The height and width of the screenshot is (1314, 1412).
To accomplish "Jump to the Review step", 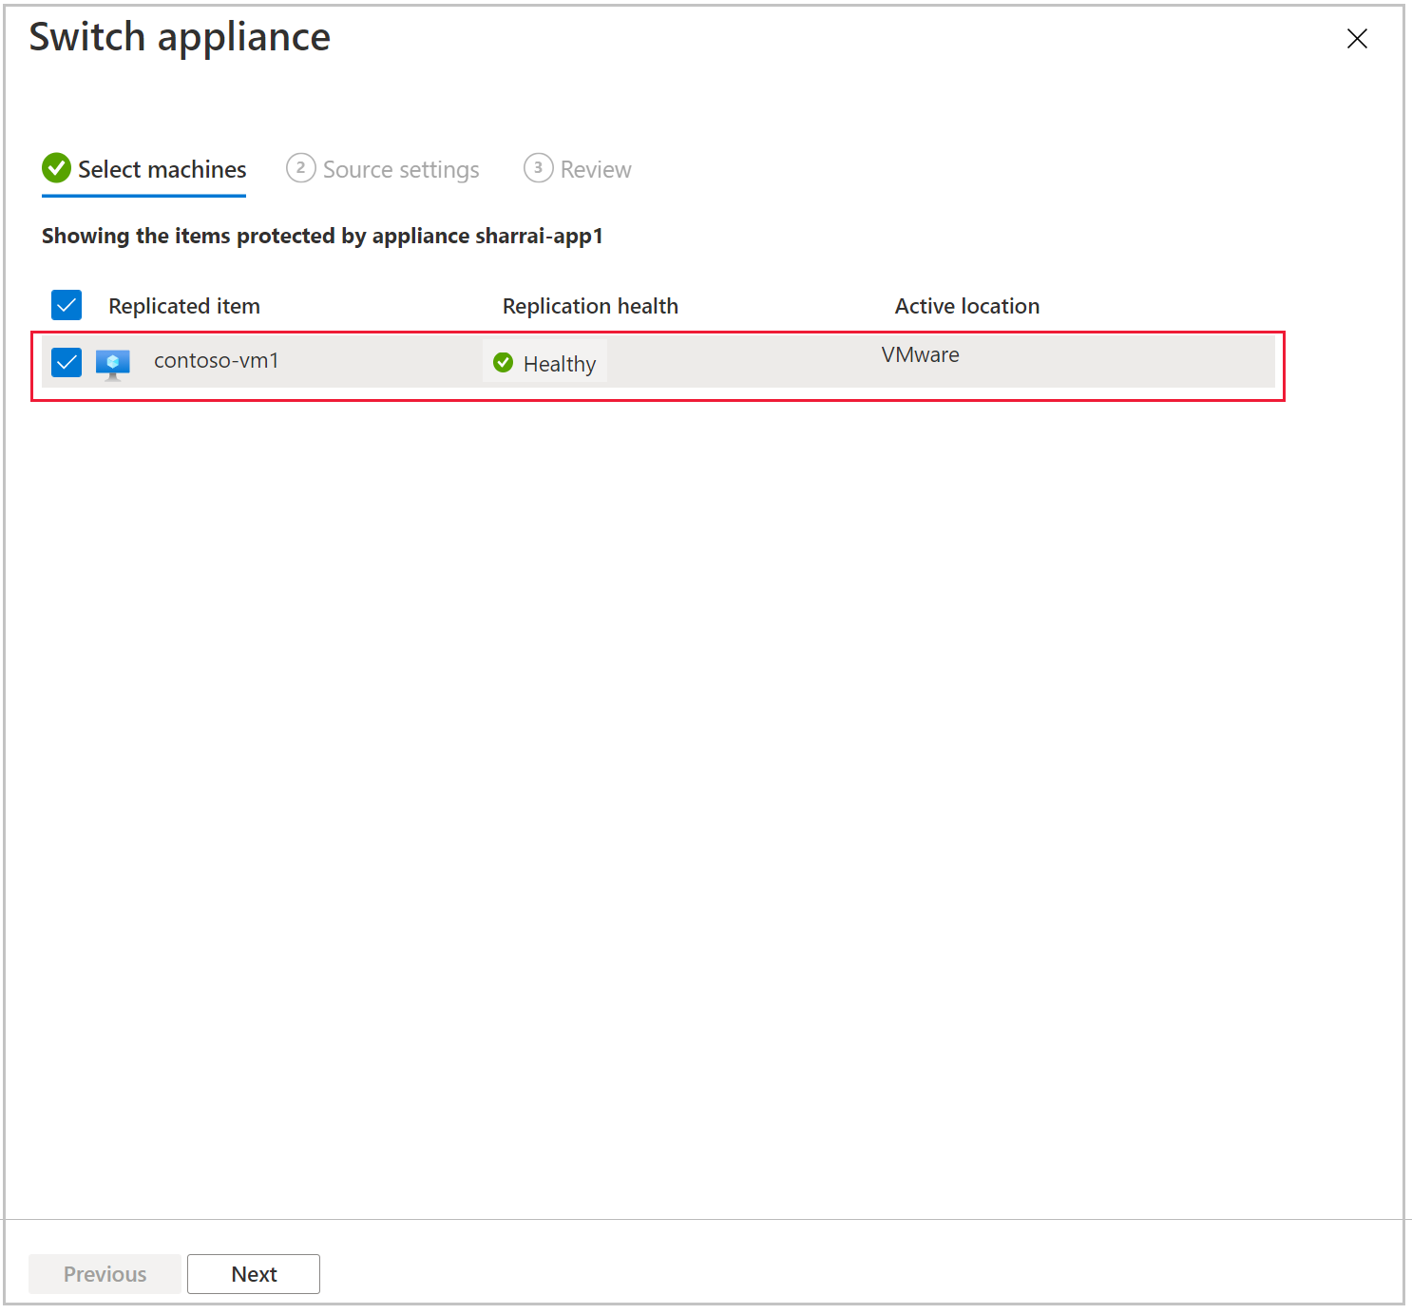I will coord(578,169).
